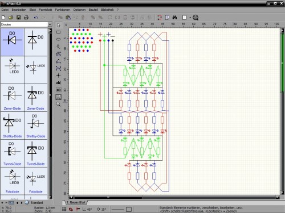Select the insert image tool
The height and width of the screenshot is (213, 285).
point(59,97)
